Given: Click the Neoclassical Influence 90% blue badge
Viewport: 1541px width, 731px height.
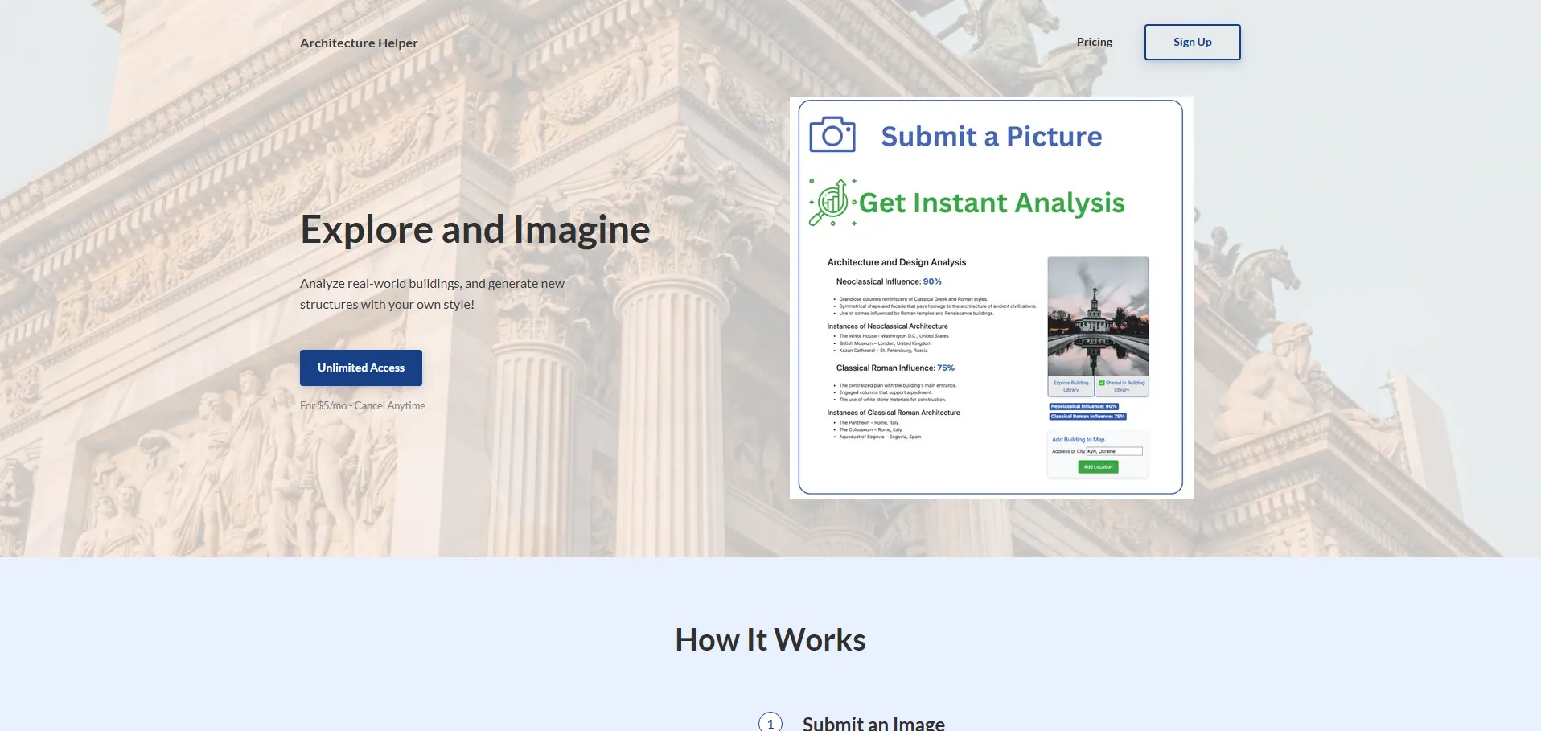Looking at the screenshot, I should pyautogui.click(x=1083, y=407).
